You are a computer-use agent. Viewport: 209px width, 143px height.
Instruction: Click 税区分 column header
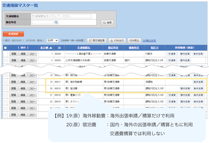[154, 48]
